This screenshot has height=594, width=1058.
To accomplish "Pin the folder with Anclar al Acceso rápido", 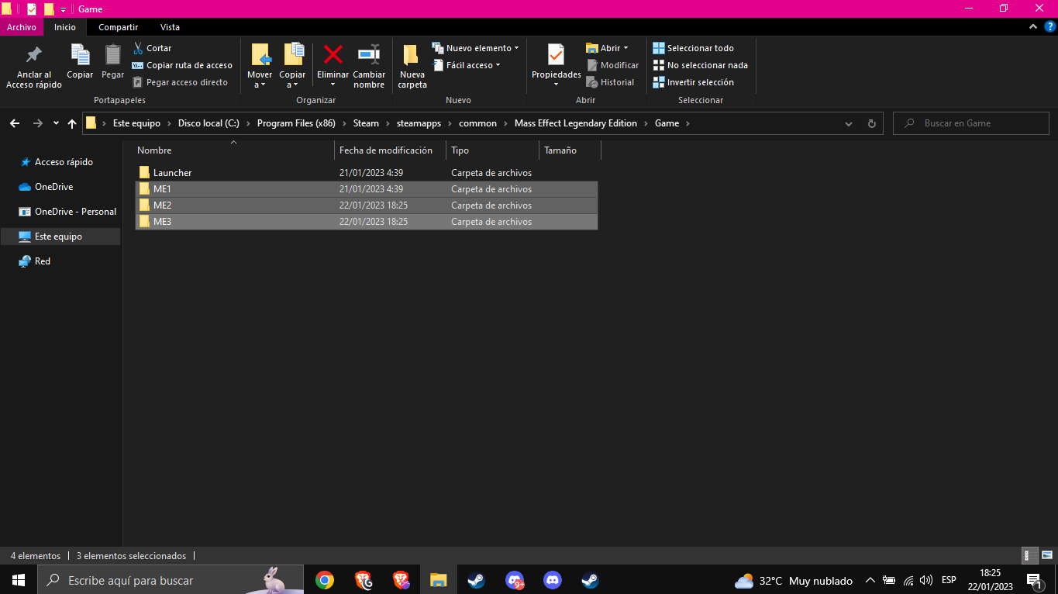I will pos(34,66).
